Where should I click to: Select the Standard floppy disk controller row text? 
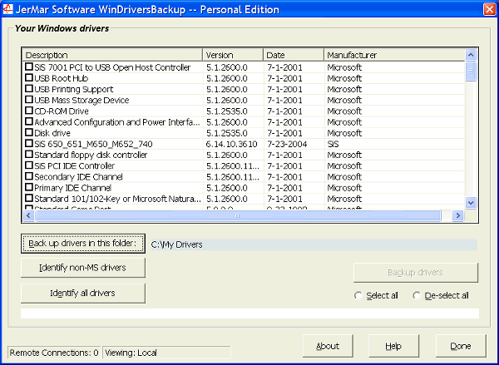click(91, 155)
